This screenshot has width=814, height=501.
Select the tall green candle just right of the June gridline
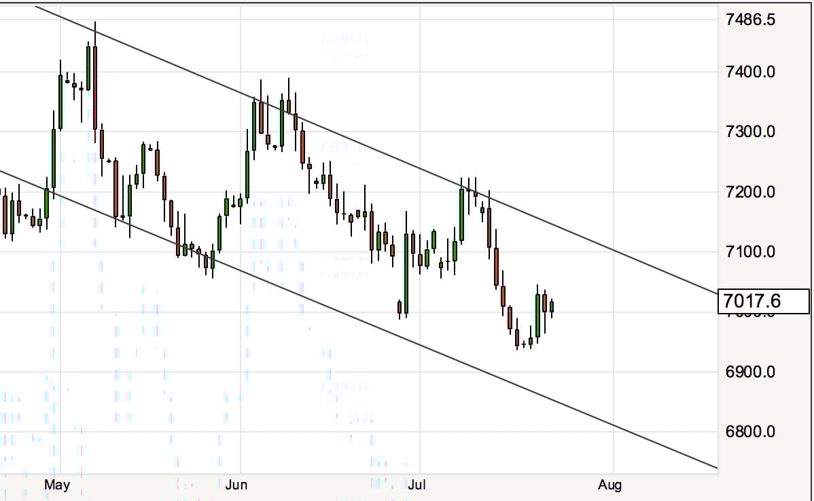pos(247,174)
